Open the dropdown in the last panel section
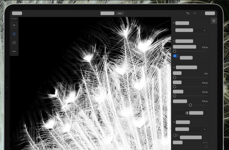This screenshot has height=150, width=229. (x=190, y=129)
